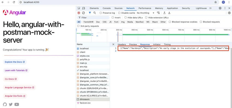232x108 pixels.
Task: Open the GitHub icon link
Action: [5, 104]
